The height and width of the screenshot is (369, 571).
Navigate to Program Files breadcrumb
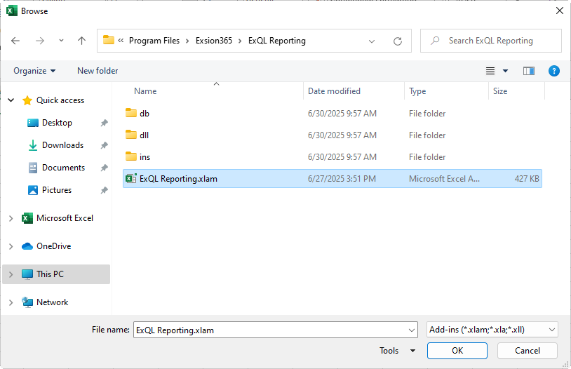pyautogui.click(x=154, y=41)
